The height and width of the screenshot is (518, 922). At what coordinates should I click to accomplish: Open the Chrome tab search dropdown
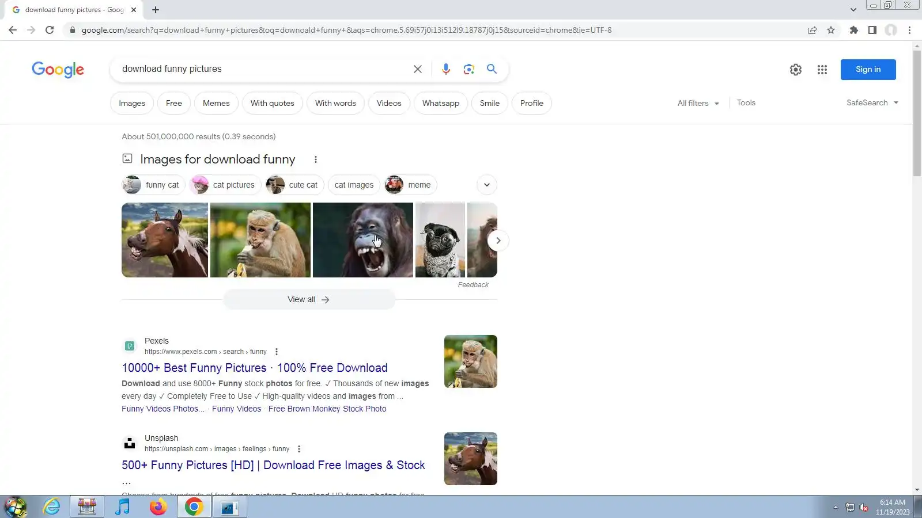tap(853, 10)
